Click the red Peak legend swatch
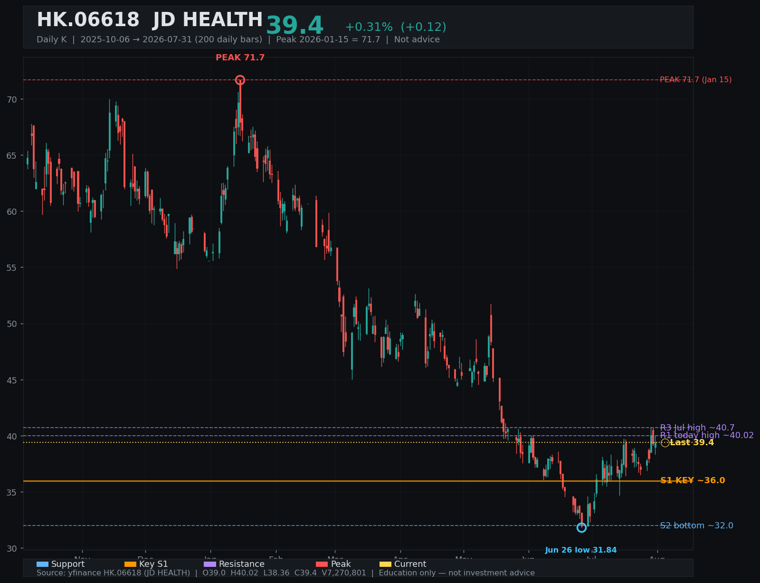The height and width of the screenshot is (583, 760). pos(322,564)
